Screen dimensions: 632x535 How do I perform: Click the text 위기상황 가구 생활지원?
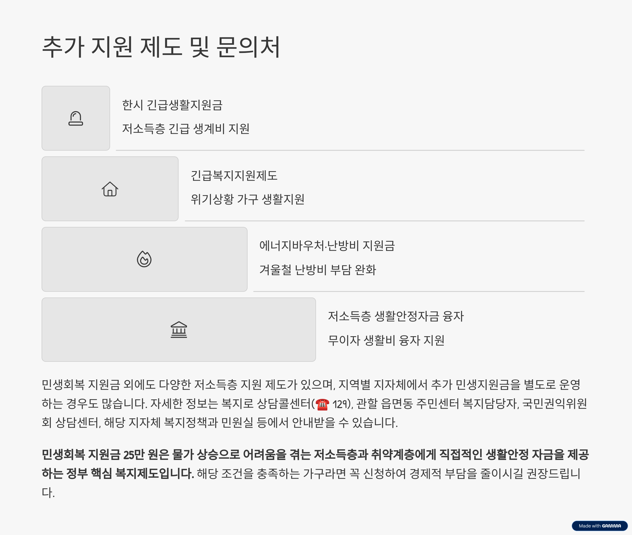[248, 199]
